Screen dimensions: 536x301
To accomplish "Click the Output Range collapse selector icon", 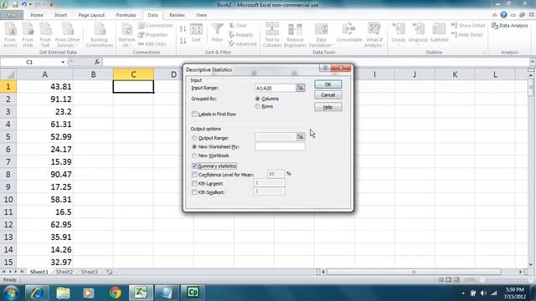I will pos(300,137).
